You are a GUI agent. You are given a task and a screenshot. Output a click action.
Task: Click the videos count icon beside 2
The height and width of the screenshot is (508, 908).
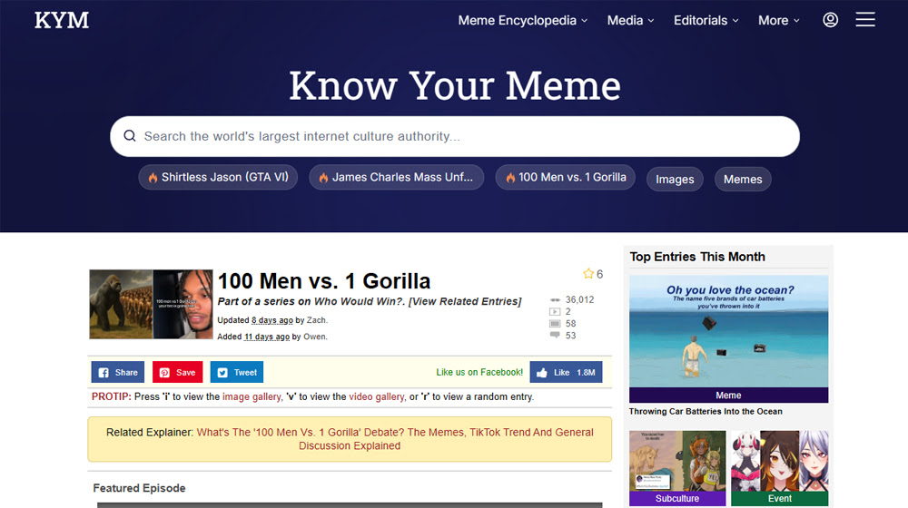coord(555,311)
